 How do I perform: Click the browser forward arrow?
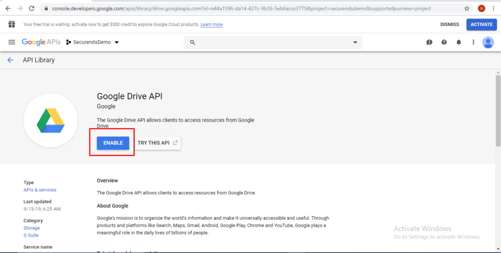coord(20,9)
